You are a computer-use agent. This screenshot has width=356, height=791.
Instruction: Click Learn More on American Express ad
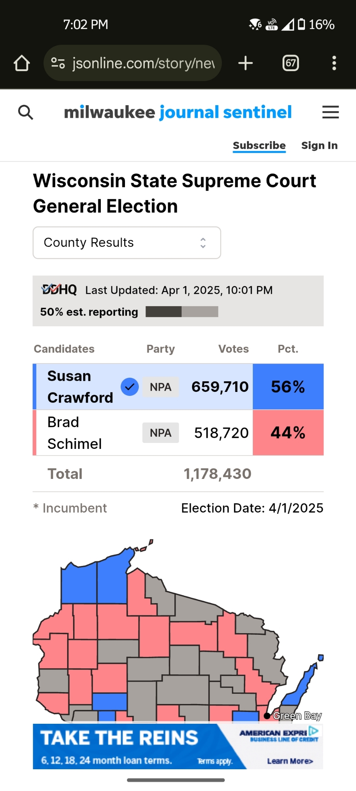(x=290, y=761)
